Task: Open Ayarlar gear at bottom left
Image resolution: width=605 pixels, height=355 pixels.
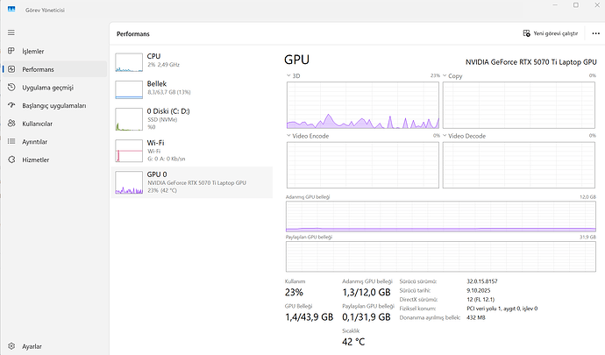Action: point(11,345)
